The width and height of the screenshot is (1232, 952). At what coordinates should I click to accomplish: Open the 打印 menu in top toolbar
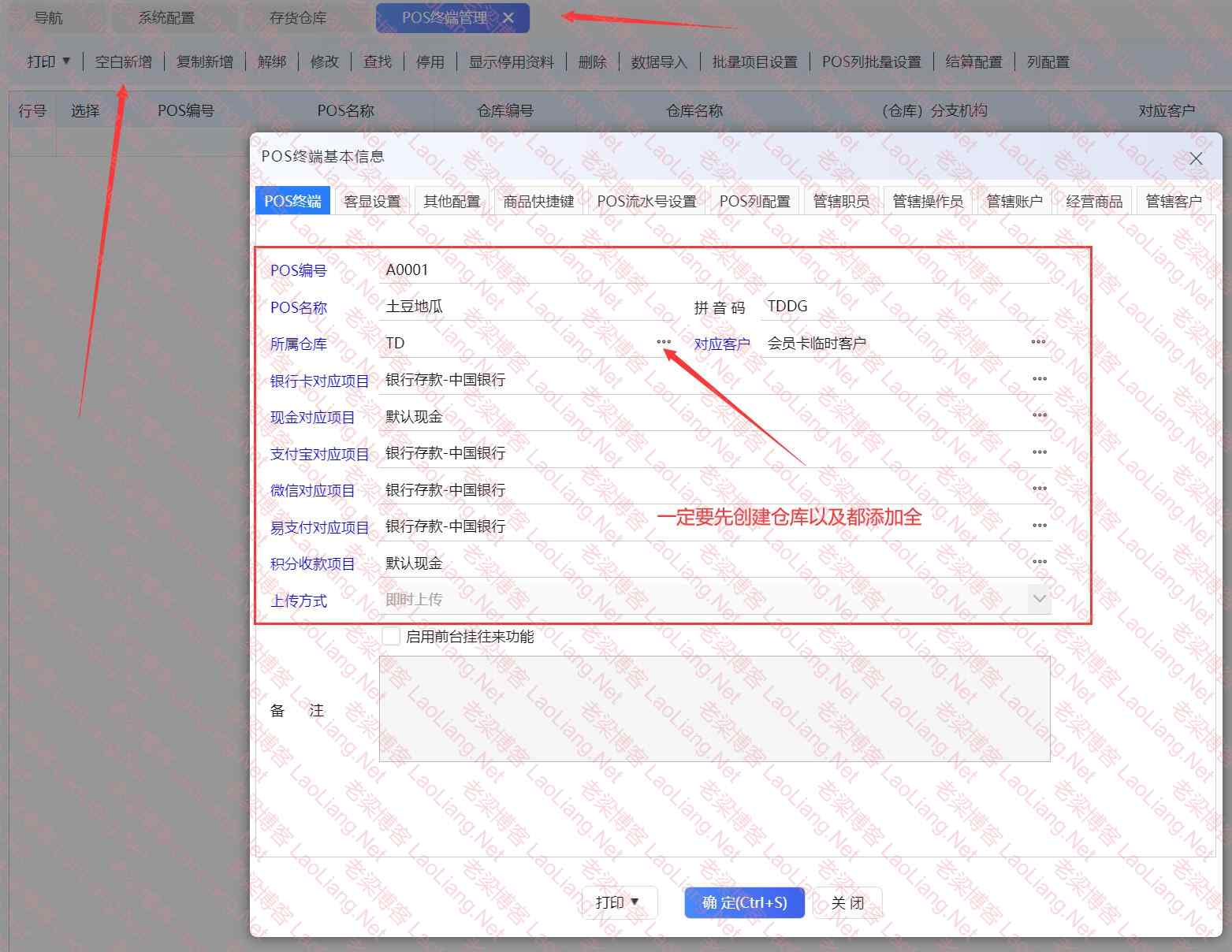[x=49, y=61]
